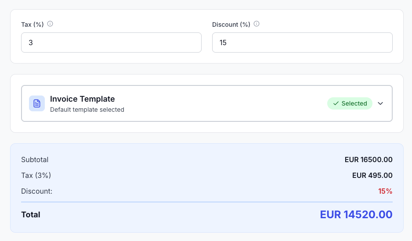Click the 'Default template selected' subtitle

point(87,110)
